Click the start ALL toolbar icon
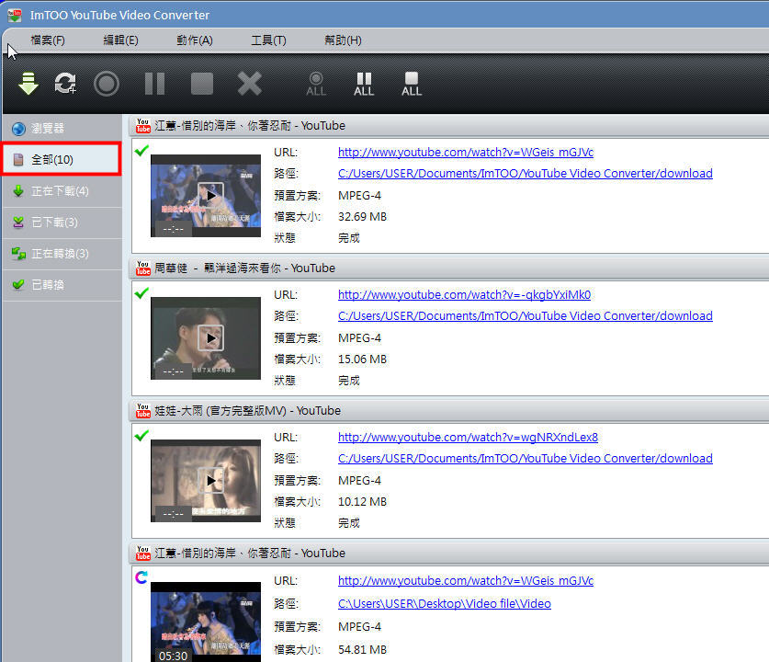Screen dimensions: 769x662 316,84
